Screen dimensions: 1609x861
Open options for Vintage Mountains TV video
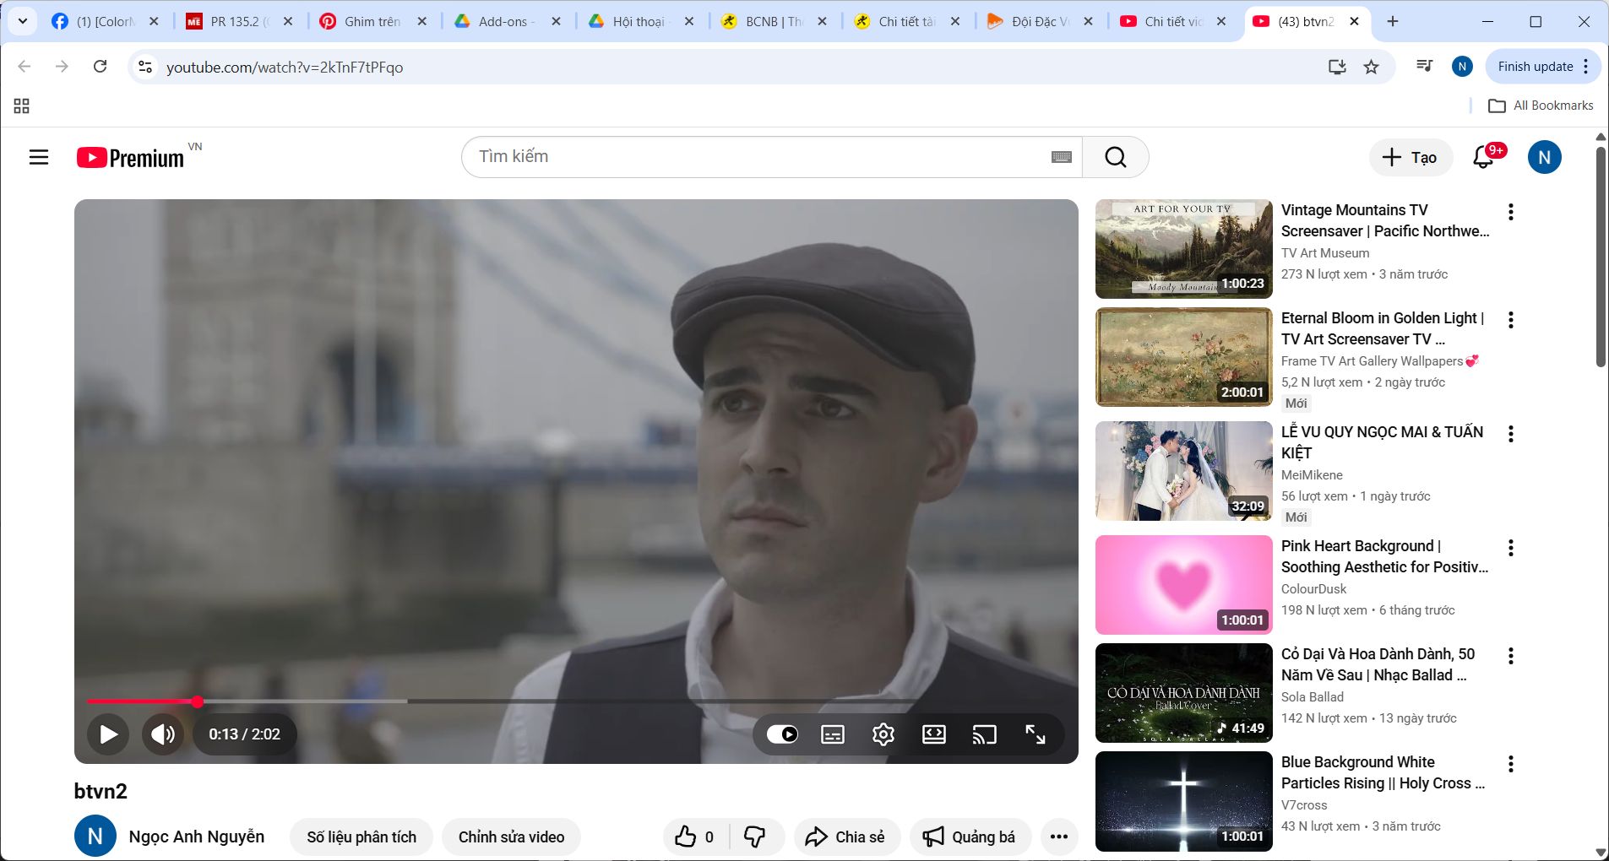coord(1511,212)
